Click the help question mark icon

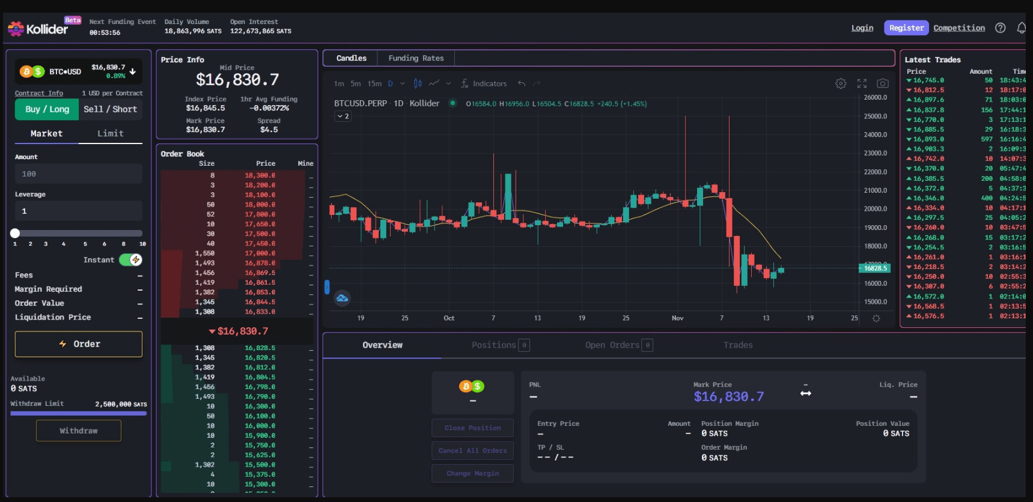(1000, 28)
